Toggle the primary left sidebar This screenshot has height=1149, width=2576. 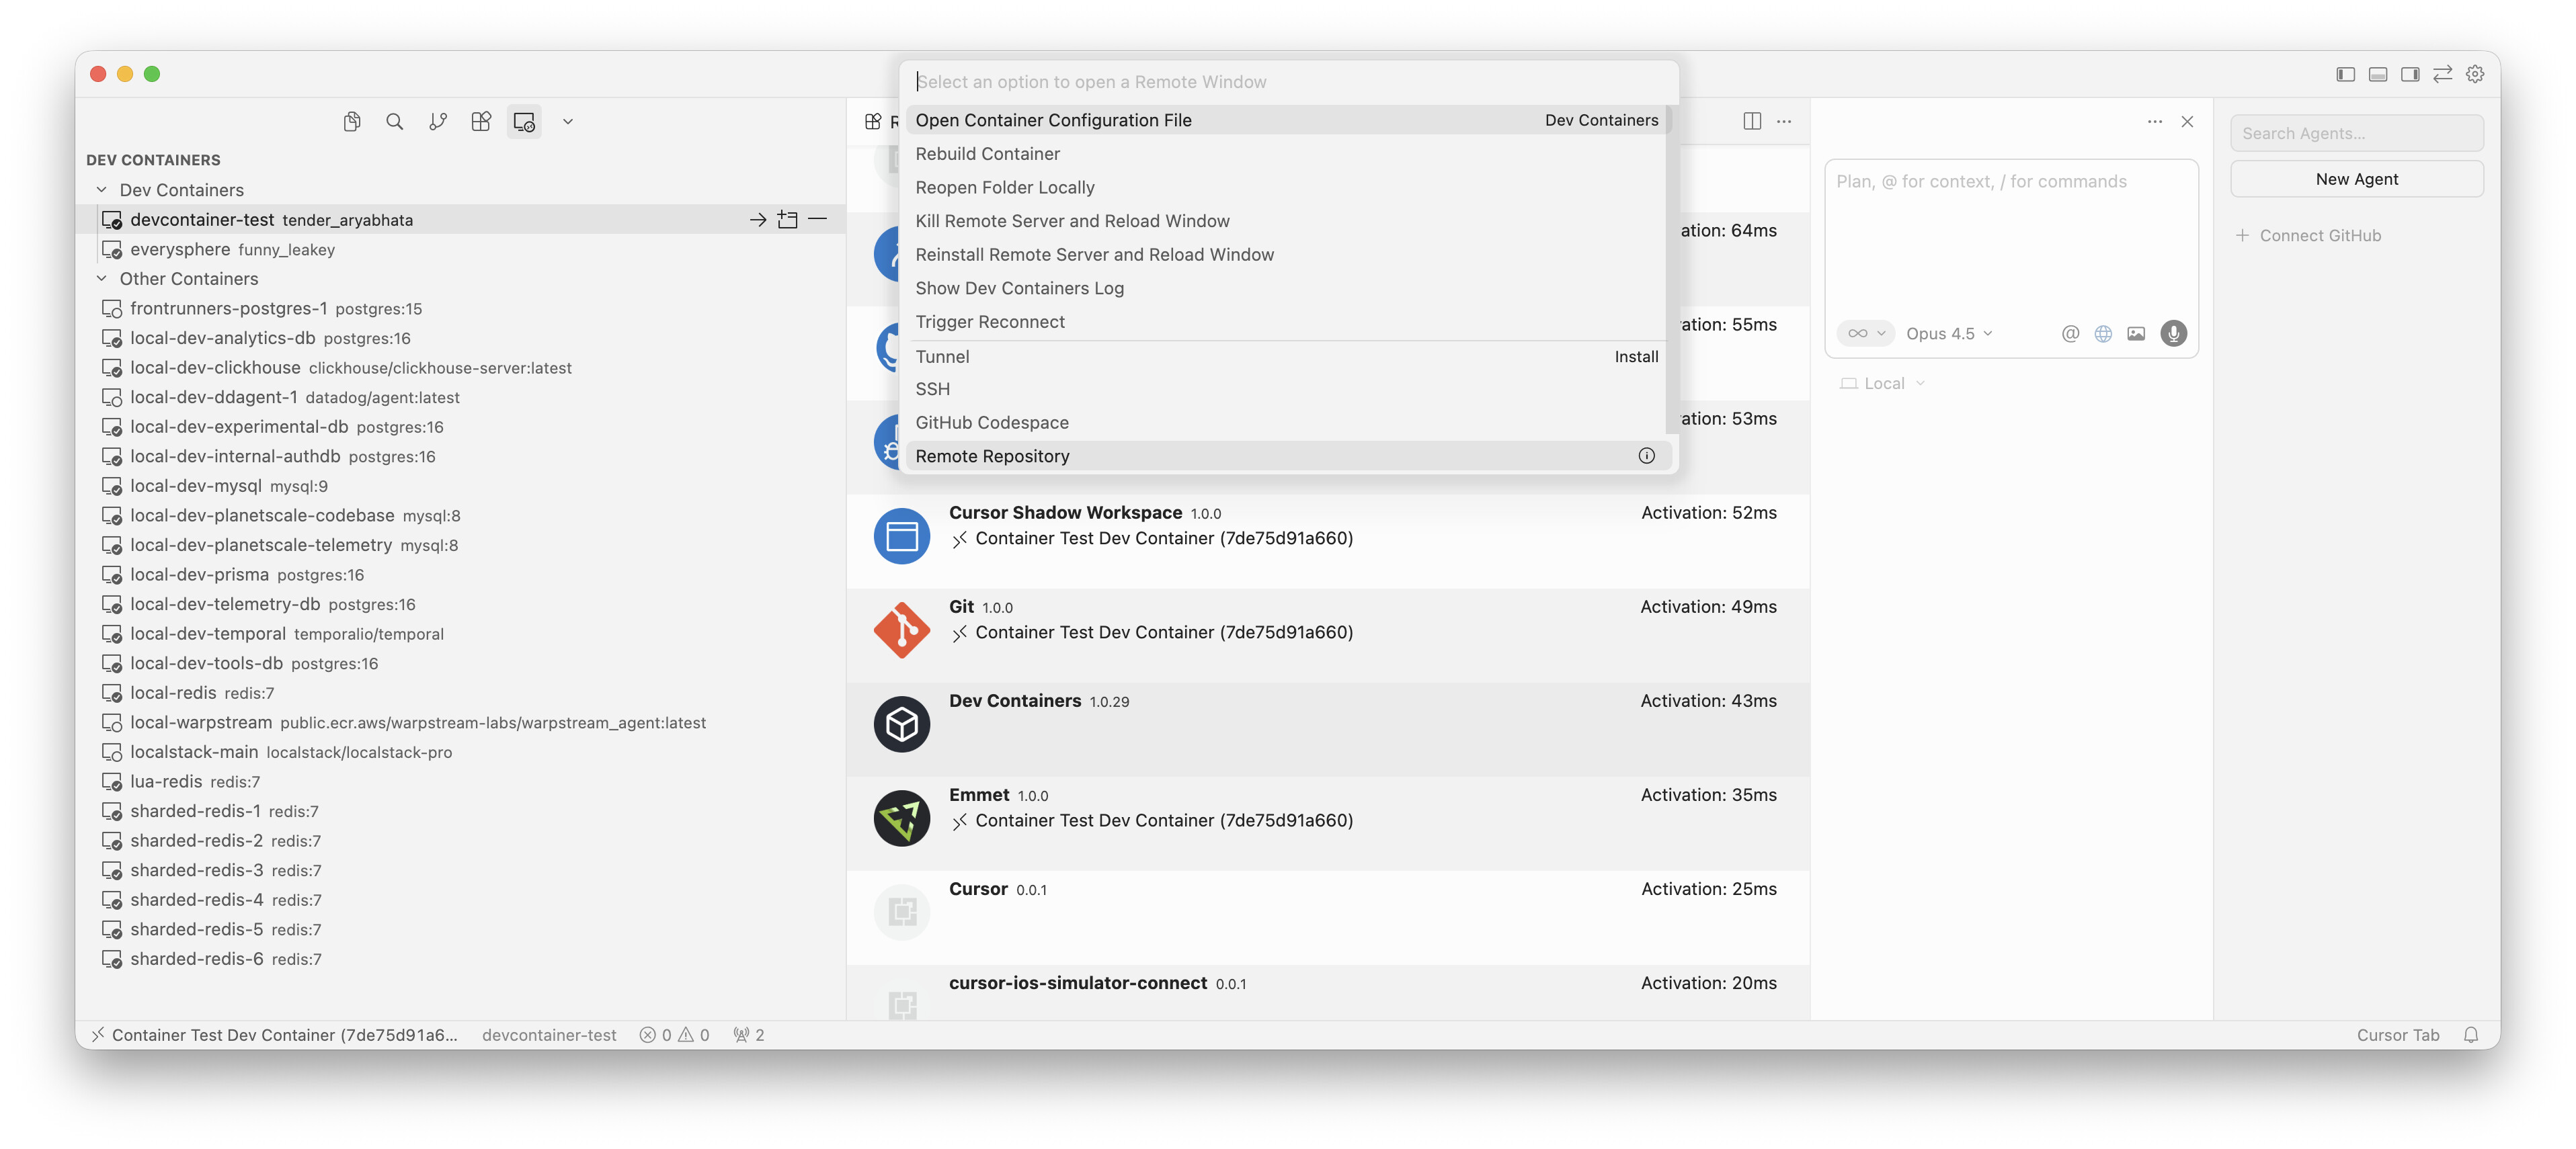tap(2346, 74)
